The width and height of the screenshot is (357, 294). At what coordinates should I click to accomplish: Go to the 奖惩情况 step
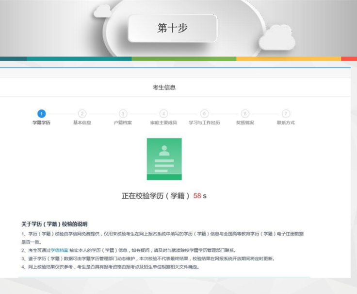coord(245,123)
